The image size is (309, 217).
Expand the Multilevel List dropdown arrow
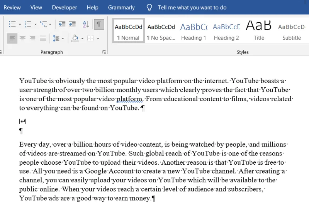coord(50,24)
